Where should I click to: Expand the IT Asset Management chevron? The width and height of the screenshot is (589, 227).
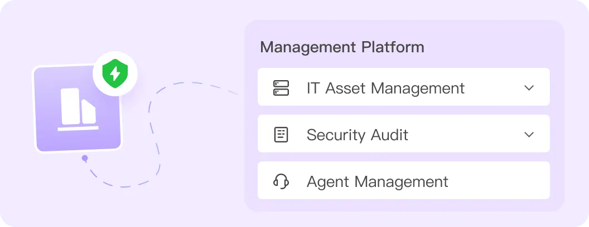coord(529,88)
